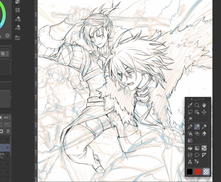Open the Material folder grid icon

tap(17, 38)
